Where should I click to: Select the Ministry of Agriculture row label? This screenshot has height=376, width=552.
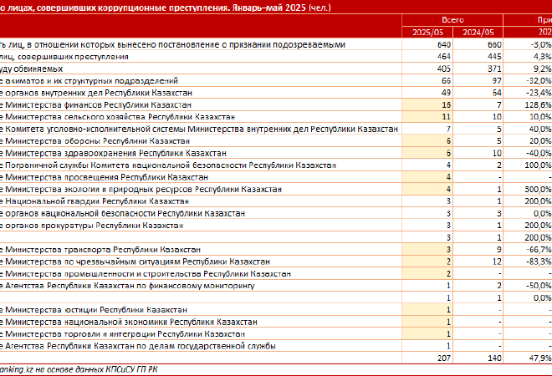pos(117,117)
